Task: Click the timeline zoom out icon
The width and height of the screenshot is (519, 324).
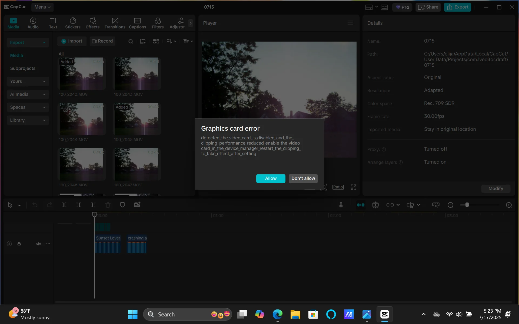Action: (450, 205)
